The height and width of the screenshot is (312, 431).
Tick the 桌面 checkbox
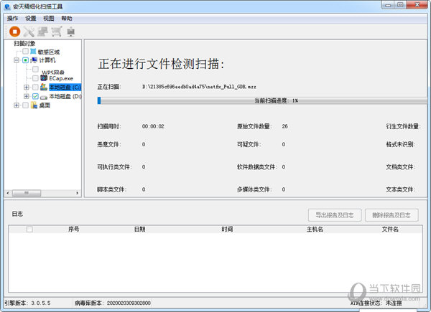point(25,105)
